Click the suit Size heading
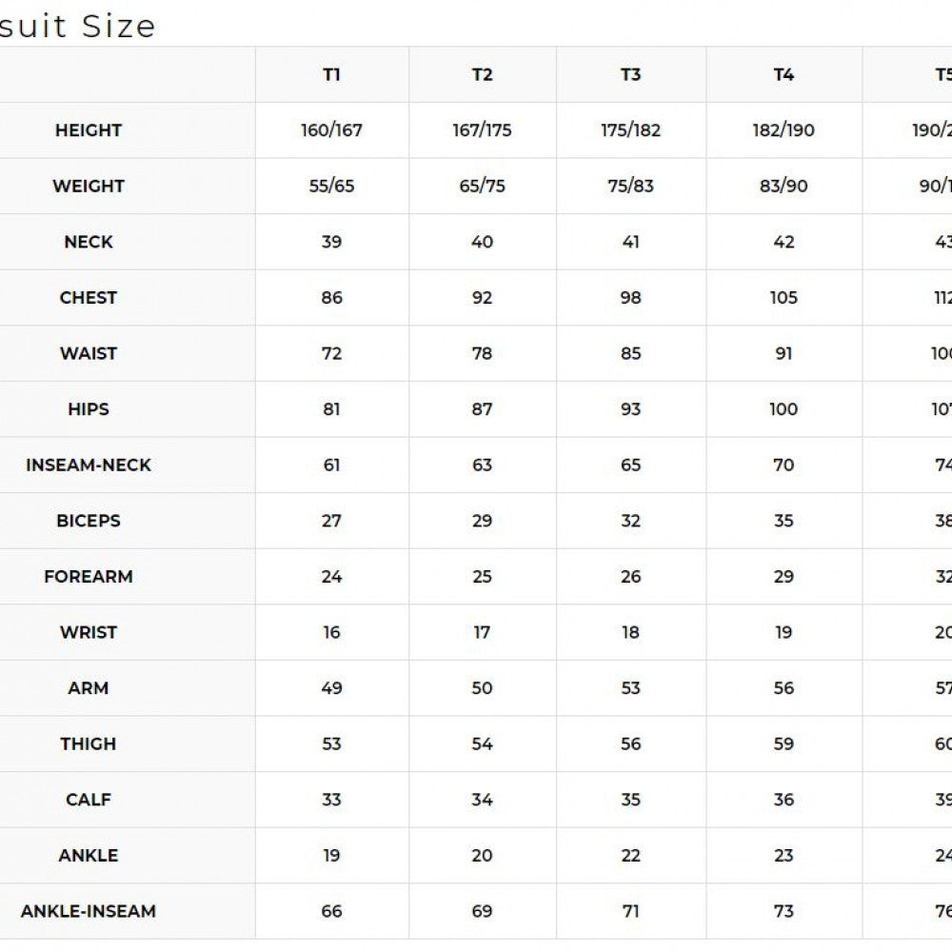Viewport: 952px width, 952px height. point(77,27)
